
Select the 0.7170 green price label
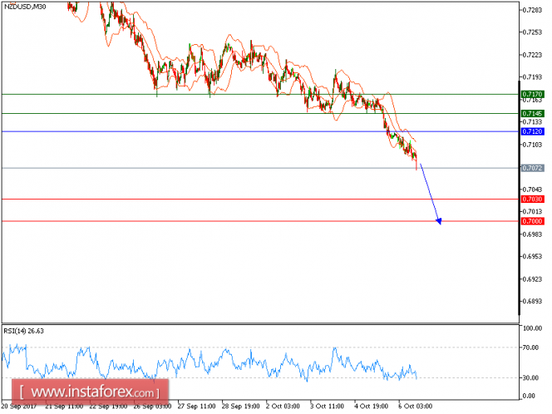(532, 94)
